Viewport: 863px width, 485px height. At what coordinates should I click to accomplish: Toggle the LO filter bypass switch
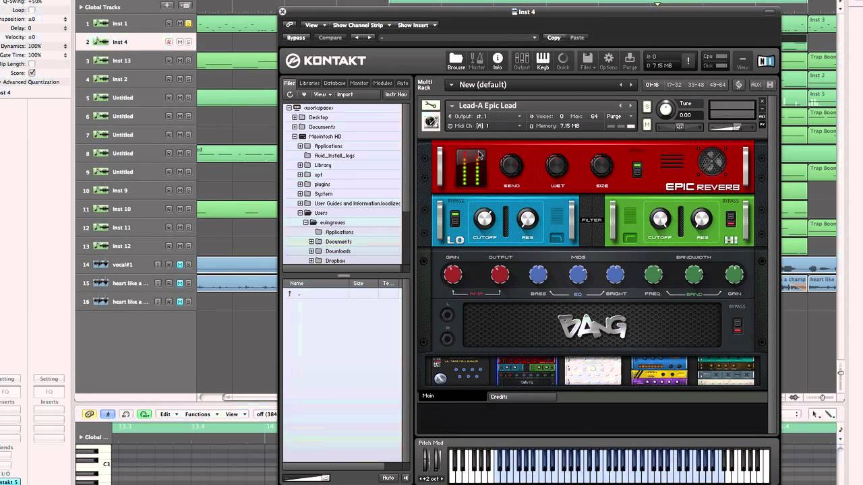(455, 219)
